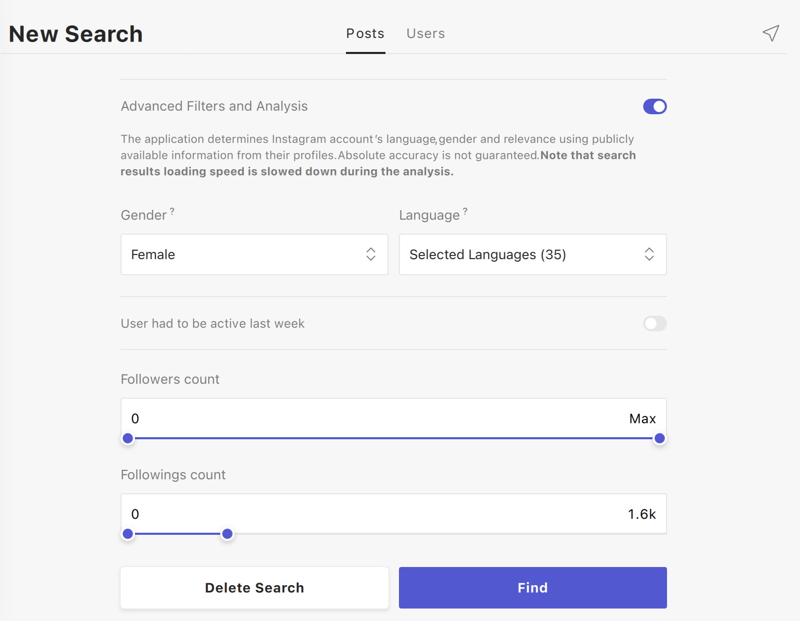Click the Language dropdown up-down arrows
The width and height of the screenshot is (800, 621).
click(649, 254)
